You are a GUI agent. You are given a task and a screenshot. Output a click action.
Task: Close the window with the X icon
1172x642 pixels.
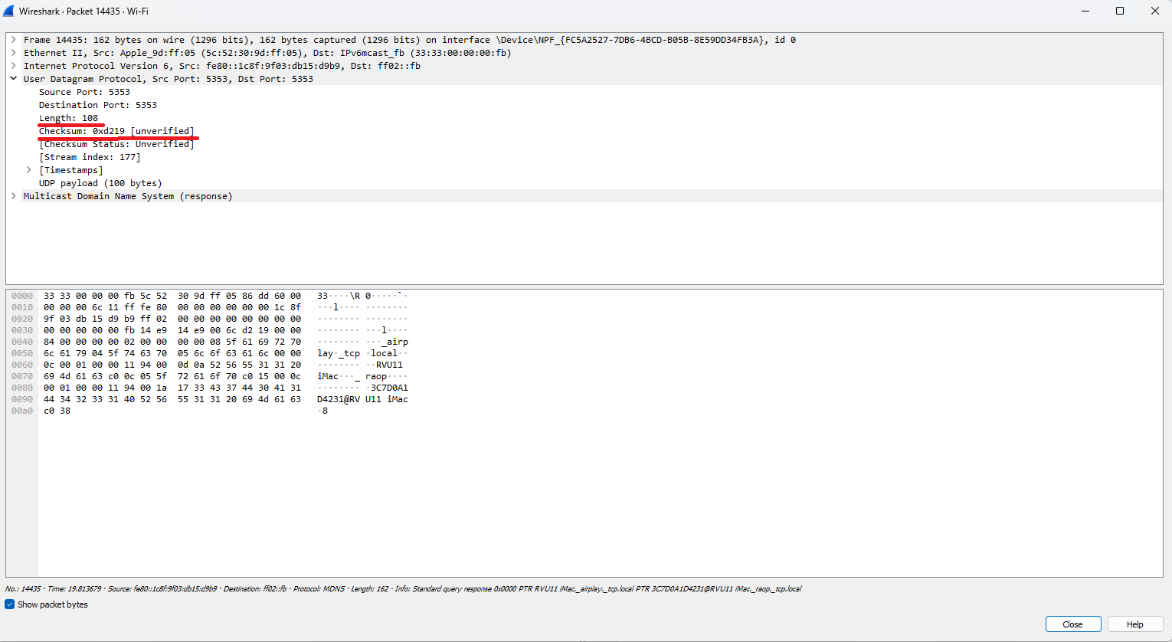(x=1154, y=11)
